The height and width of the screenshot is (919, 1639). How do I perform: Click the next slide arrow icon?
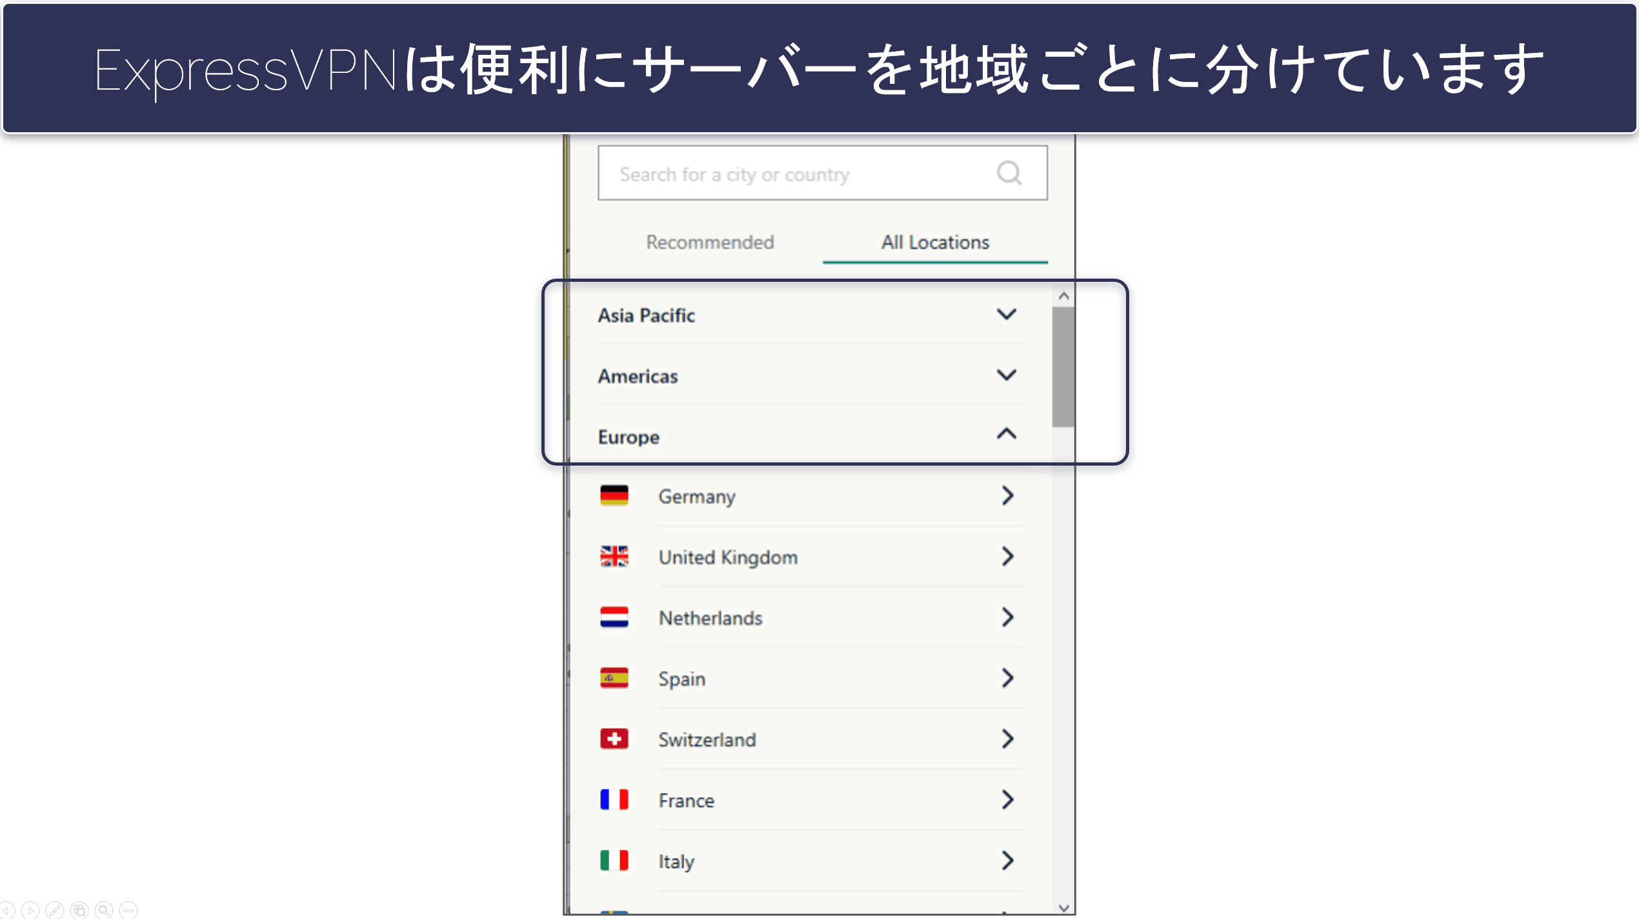30,910
